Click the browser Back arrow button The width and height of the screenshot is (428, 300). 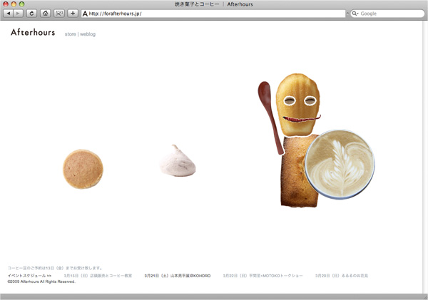[x=9, y=14]
